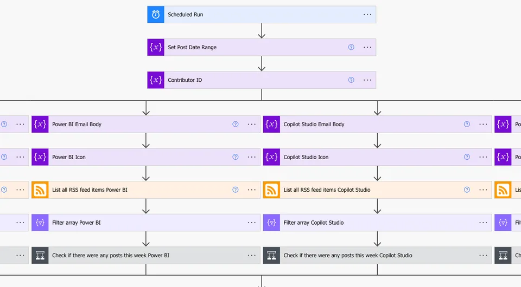Viewport: 521px width, 287px height.
Task: Select the Copilot Studio Icon action title
Action: click(x=306, y=157)
